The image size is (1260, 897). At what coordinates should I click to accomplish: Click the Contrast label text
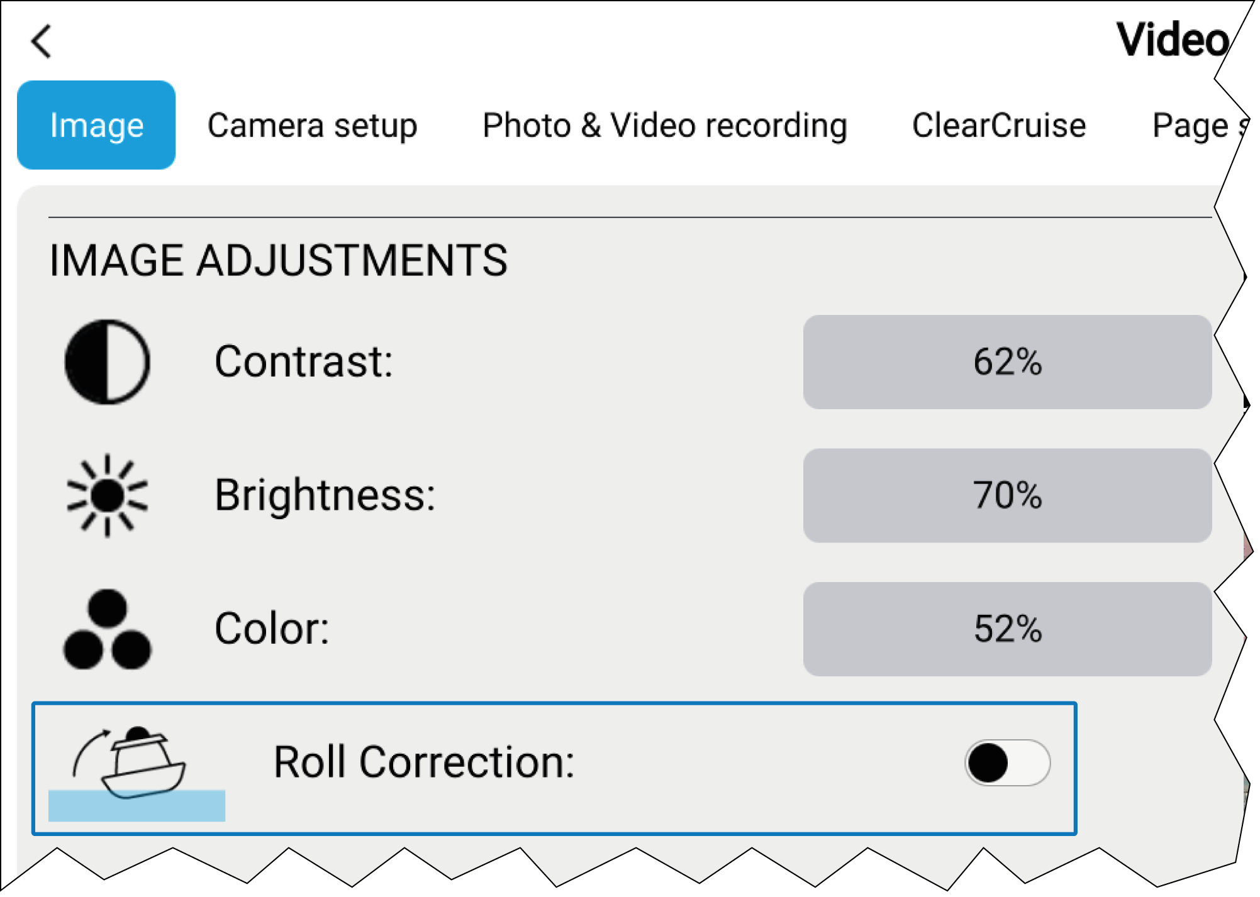click(x=304, y=362)
